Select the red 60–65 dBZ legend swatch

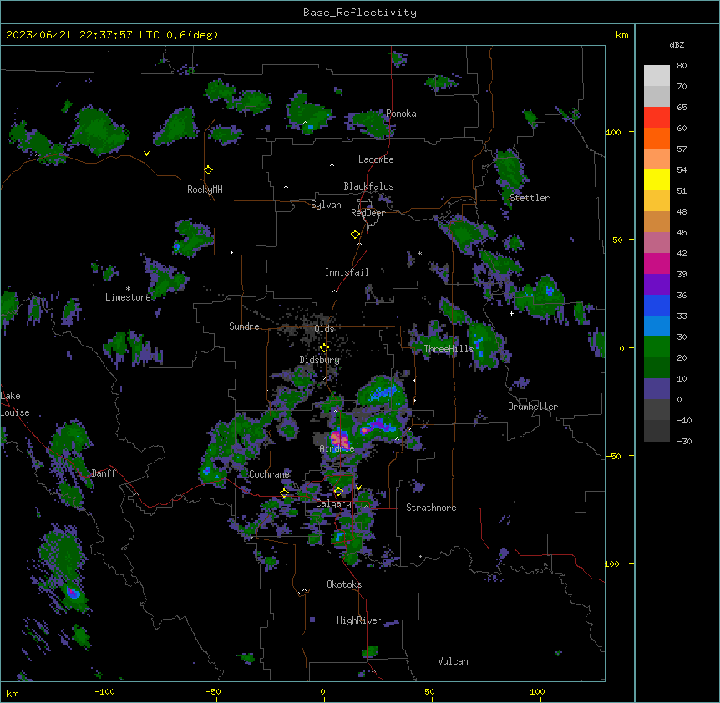657,118
